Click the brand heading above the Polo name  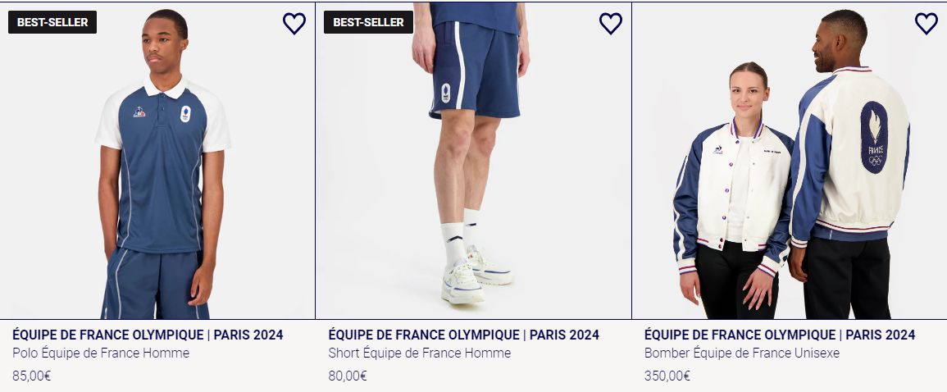(x=148, y=335)
